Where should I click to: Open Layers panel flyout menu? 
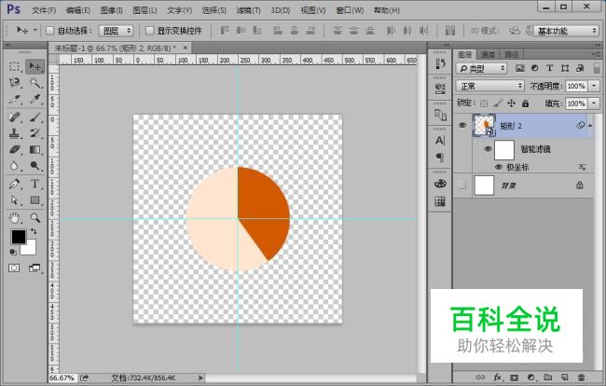(x=596, y=54)
